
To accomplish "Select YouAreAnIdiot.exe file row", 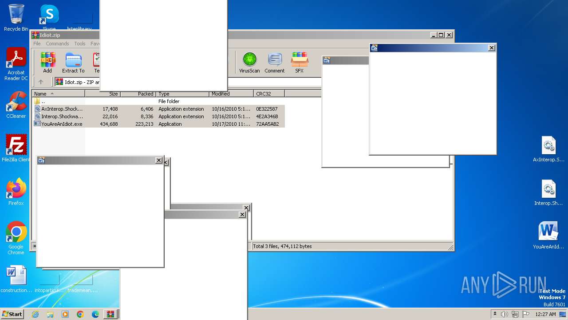I will point(158,124).
